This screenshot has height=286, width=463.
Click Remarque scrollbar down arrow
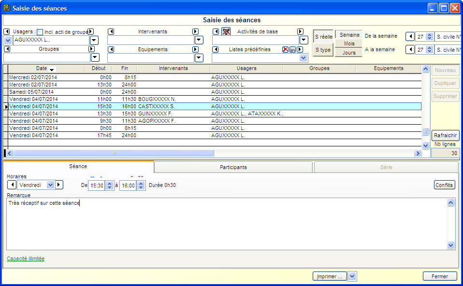click(450, 245)
